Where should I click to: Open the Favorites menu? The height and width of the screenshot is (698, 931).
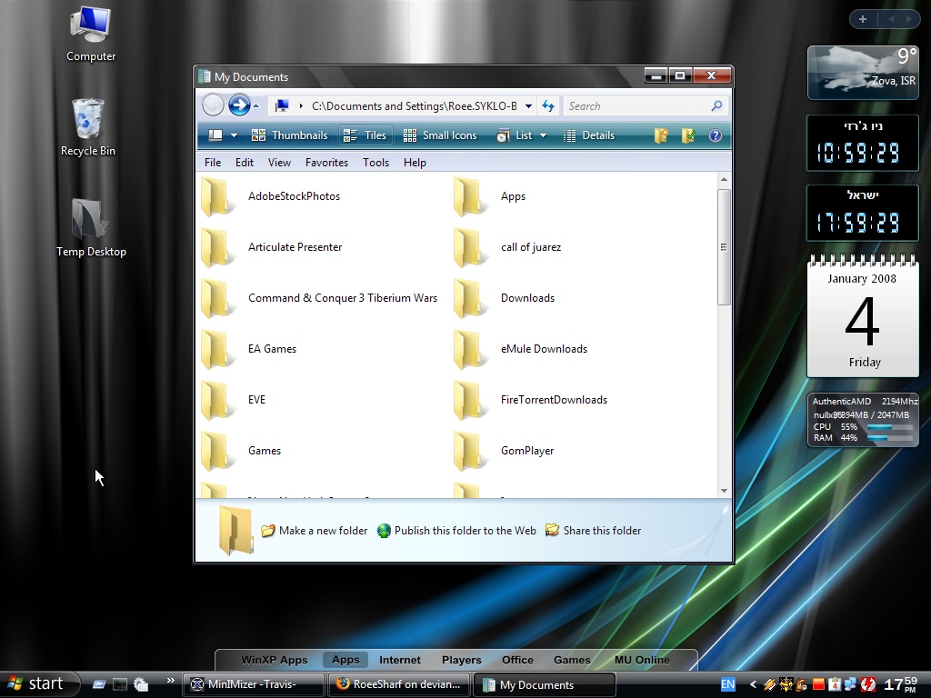click(326, 163)
